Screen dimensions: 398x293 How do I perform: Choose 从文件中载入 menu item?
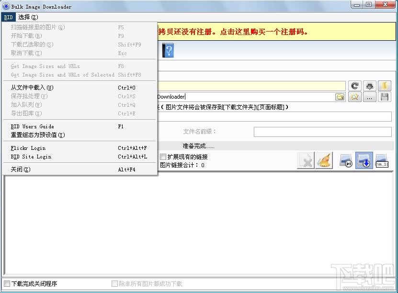point(80,88)
